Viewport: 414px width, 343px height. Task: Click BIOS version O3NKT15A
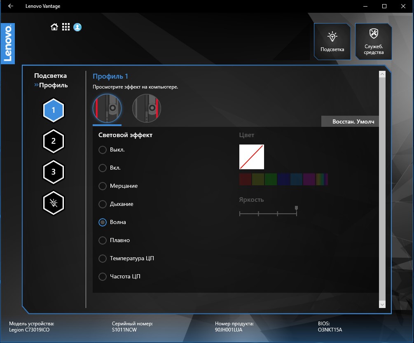pyautogui.click(x=330, y=330)
